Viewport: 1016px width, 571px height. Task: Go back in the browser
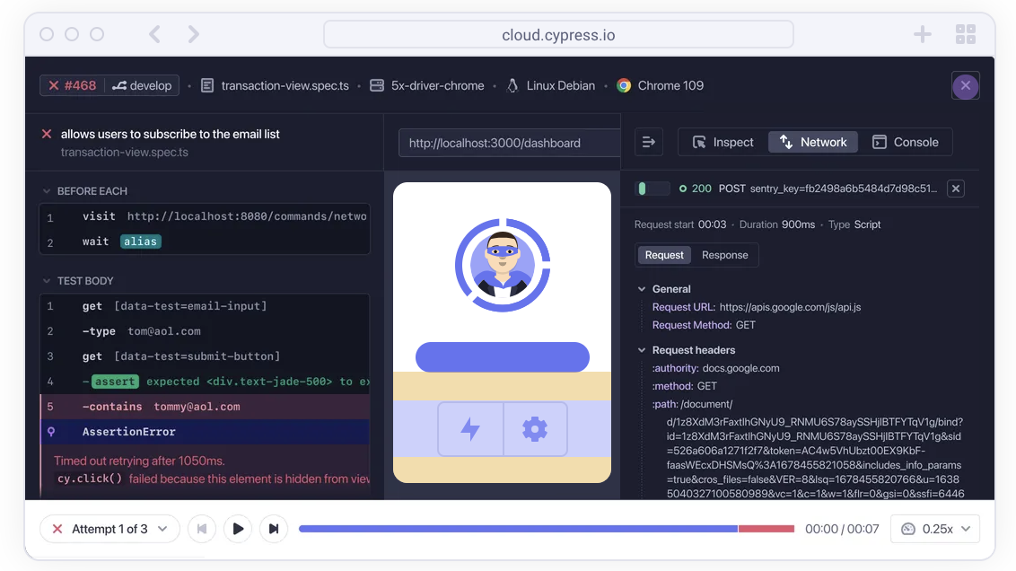point(155,34)
